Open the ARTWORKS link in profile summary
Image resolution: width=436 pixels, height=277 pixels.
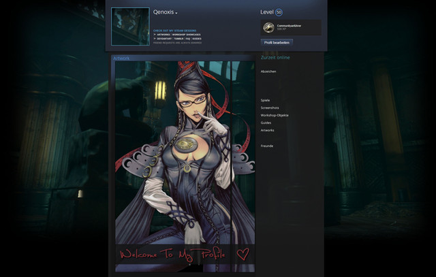click(x=163, y=35)
